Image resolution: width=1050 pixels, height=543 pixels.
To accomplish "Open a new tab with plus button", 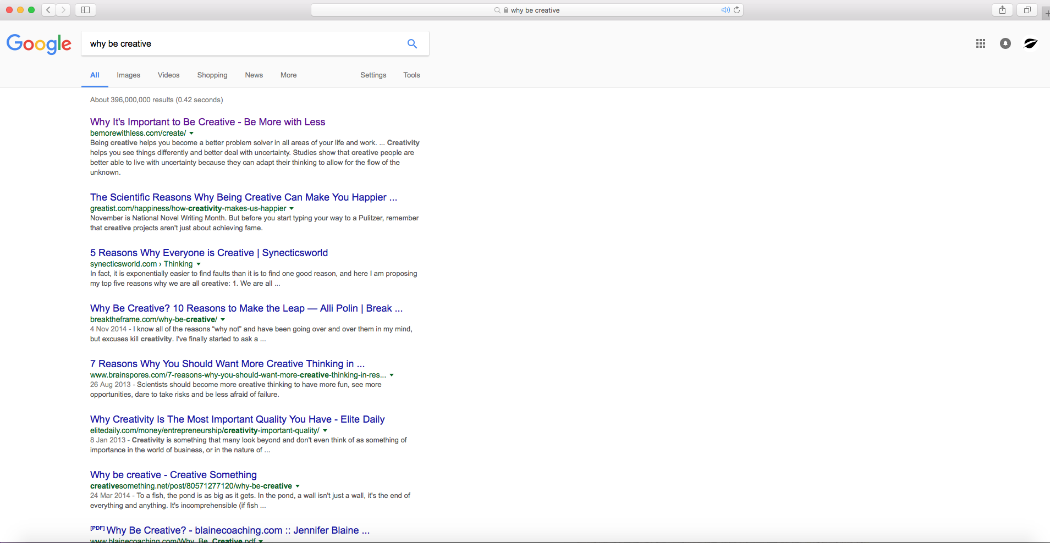I will coord(1046,13).
